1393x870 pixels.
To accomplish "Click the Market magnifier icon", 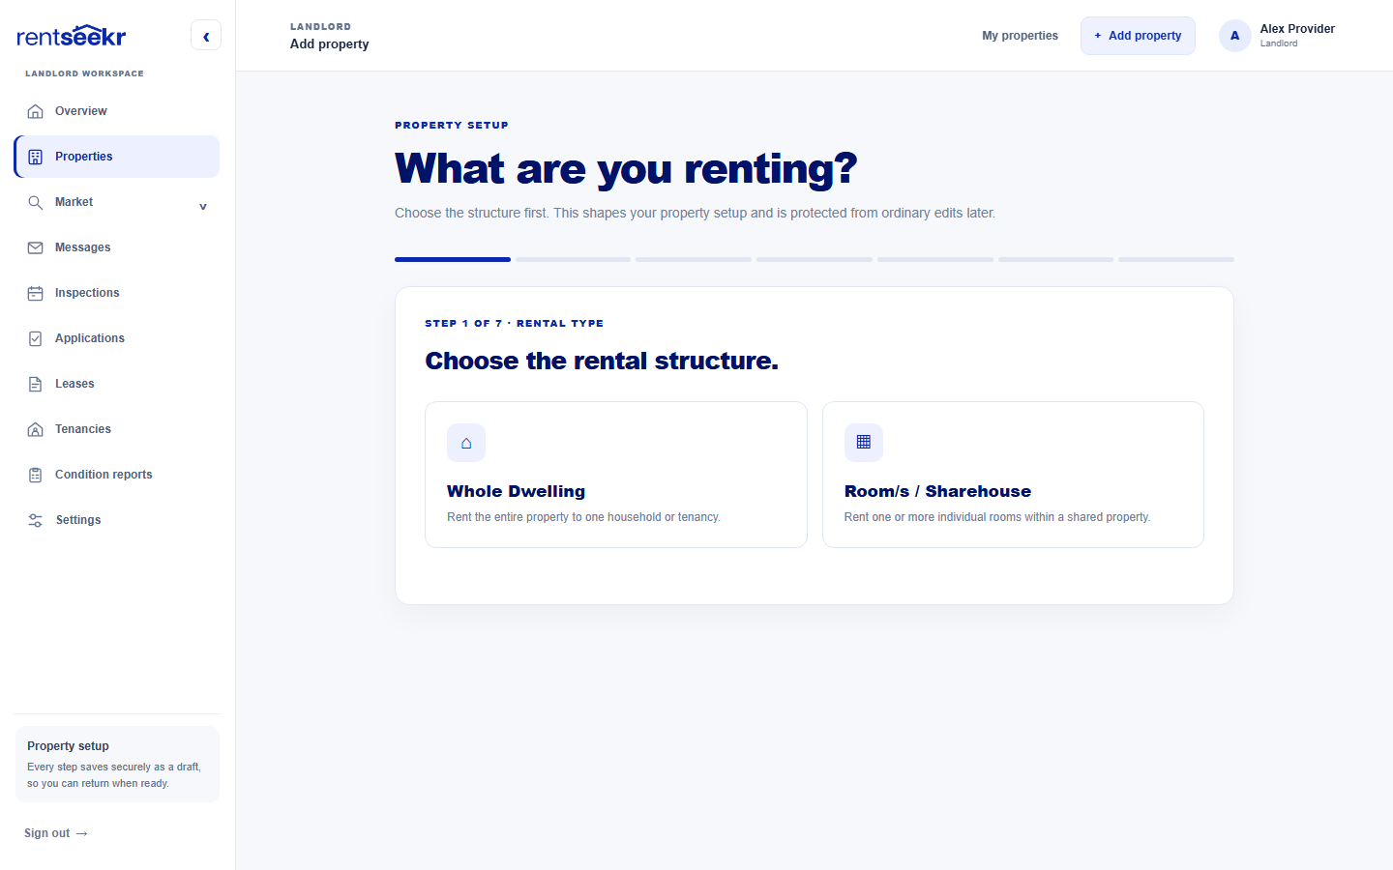I will pyautogui.click(x=36, y=202).
